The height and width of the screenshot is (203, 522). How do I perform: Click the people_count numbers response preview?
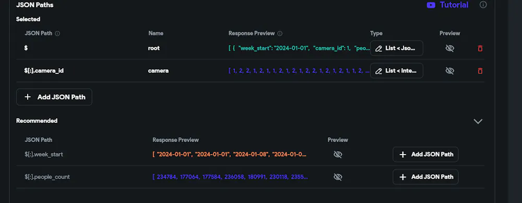coord(230,177)
